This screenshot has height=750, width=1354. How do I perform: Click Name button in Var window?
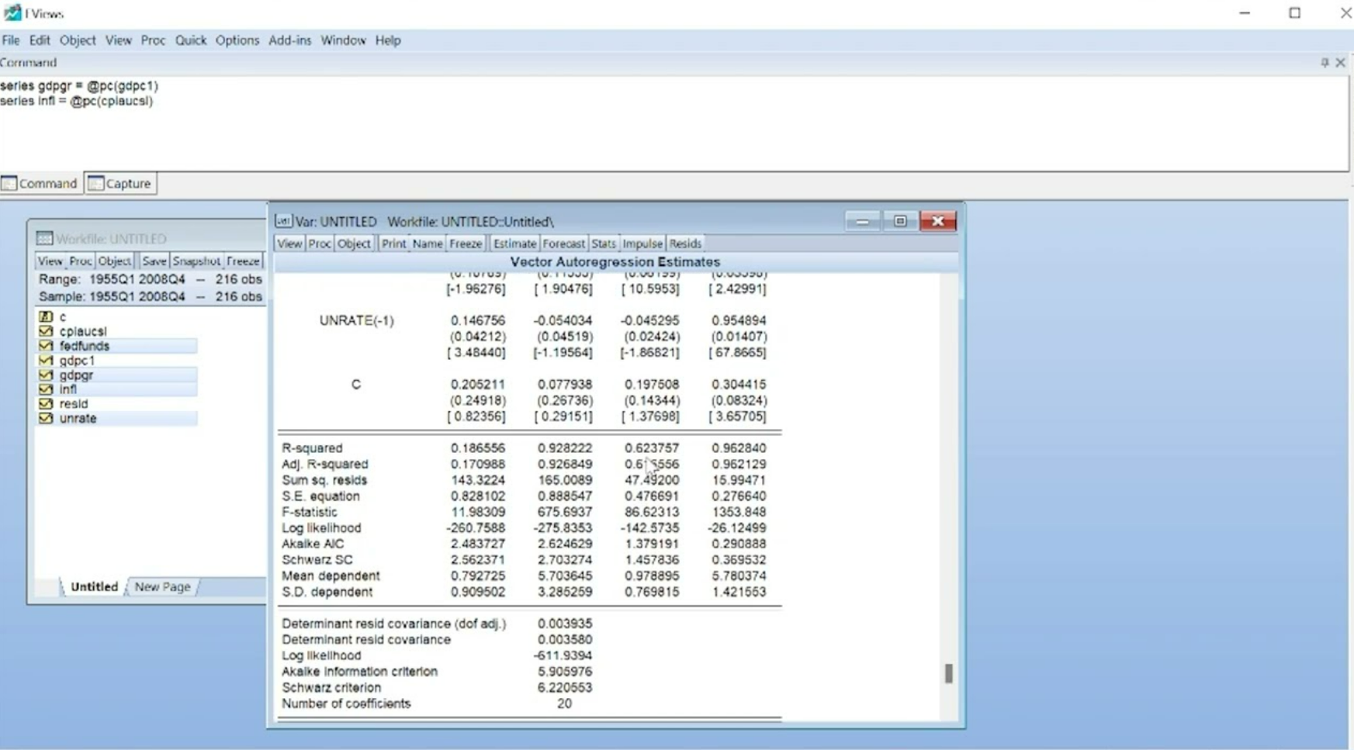coord(428,244)
